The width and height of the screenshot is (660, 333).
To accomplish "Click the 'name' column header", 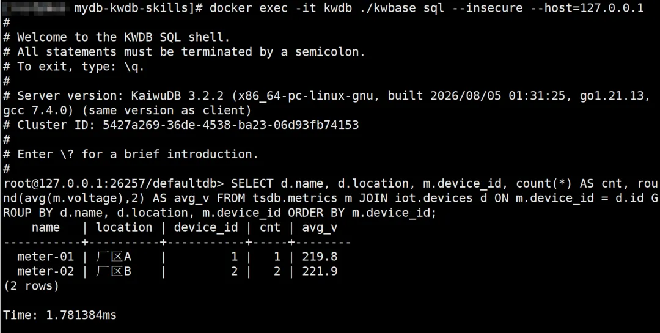I will click(x=45, y=228).
